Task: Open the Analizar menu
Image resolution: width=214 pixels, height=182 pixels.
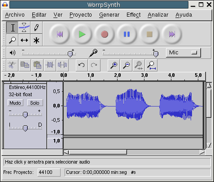Action: coord(158,15)
